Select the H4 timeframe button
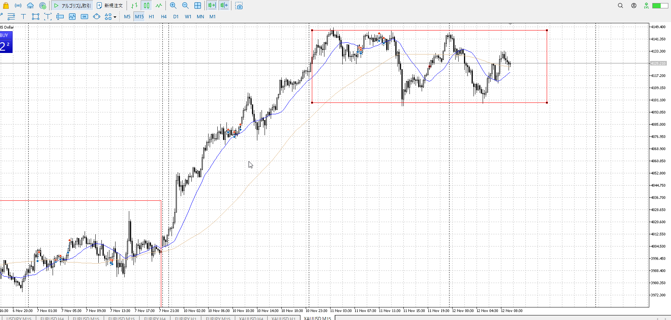This screenshot has height=320, width=671. 164,16
